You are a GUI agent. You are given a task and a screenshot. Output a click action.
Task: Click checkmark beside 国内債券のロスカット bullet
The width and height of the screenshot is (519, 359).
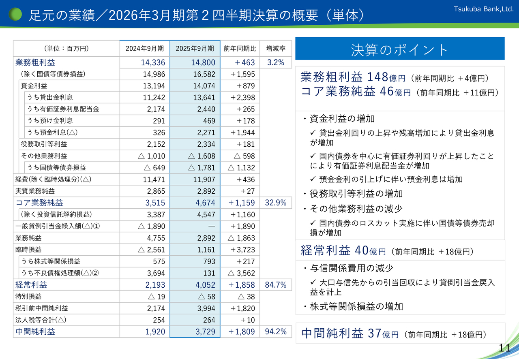pos(313,223)
